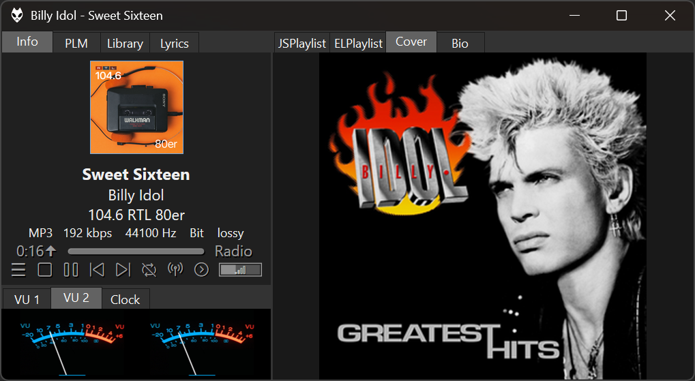The height and width of the screenshot is (381, 695).
Task: Click the 'lossy' label
Action: click(231, 233)
